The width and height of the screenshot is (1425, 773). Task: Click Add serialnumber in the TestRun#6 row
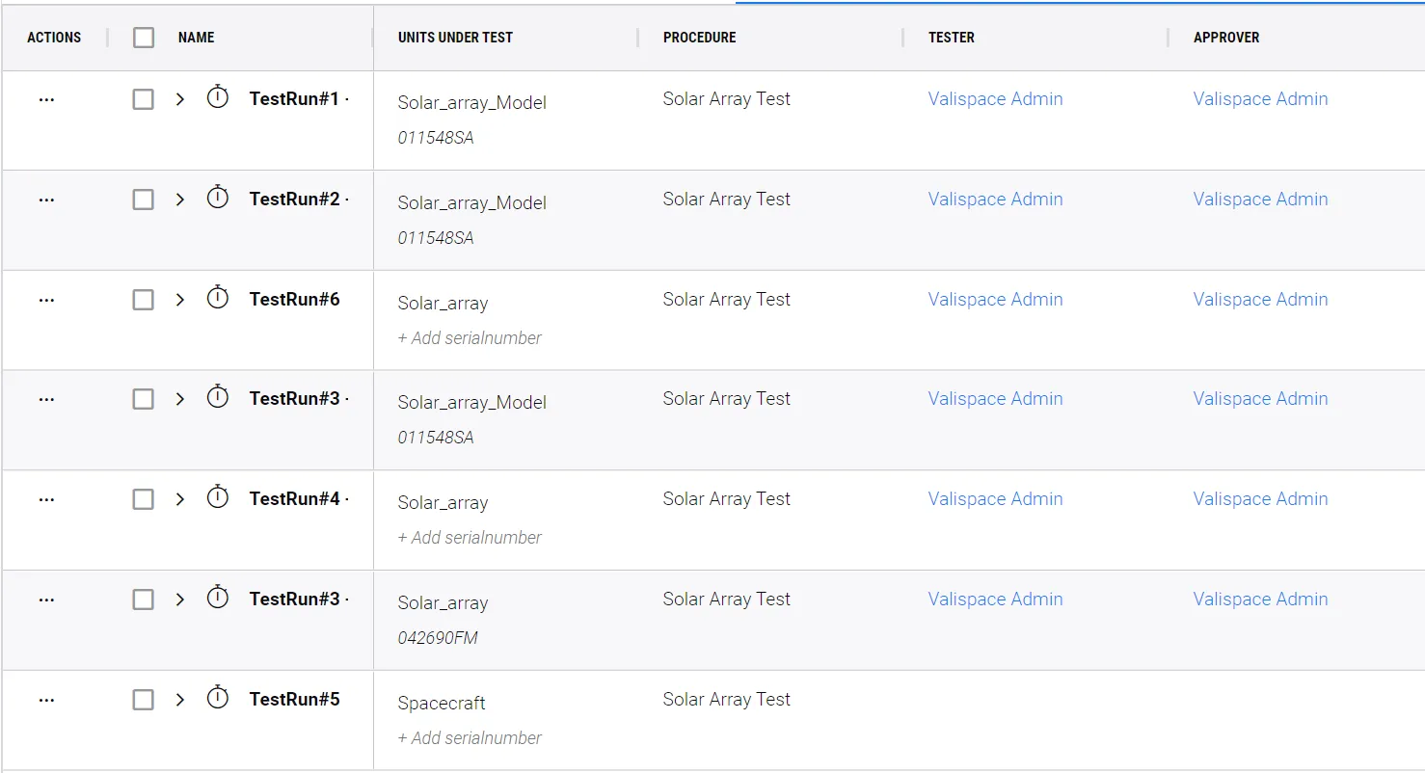click(x=470, y=338)
